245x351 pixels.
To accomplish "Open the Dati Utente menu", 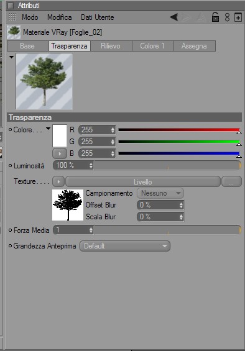I will coord(97,17).
